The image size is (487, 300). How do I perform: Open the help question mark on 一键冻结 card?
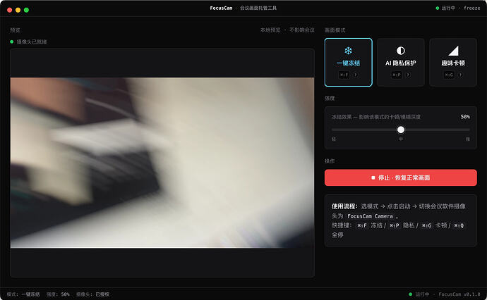(356, 75)
